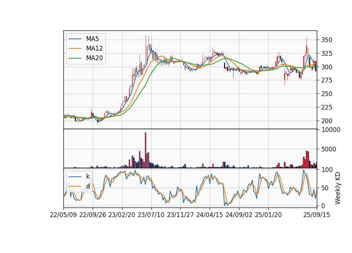Click the 25/01/20 date label
352x253 pixels.
pos(268,215)
